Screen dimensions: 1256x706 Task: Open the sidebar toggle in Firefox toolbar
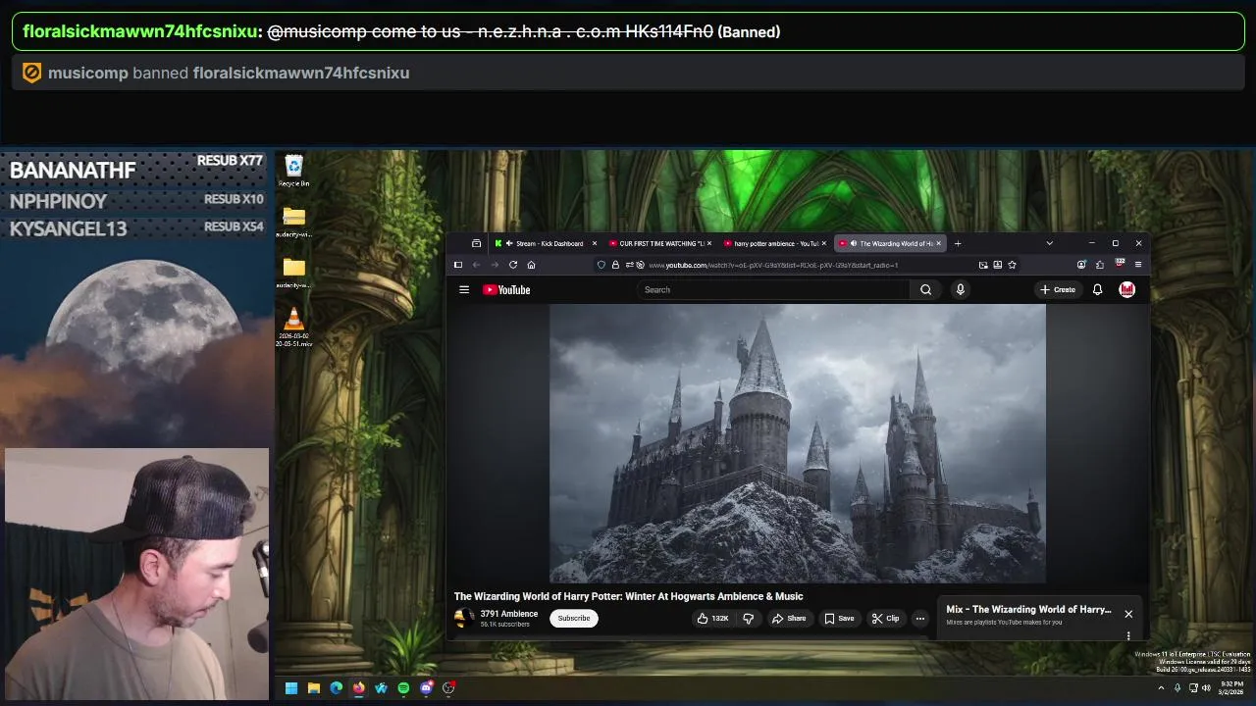pos(457,265)
